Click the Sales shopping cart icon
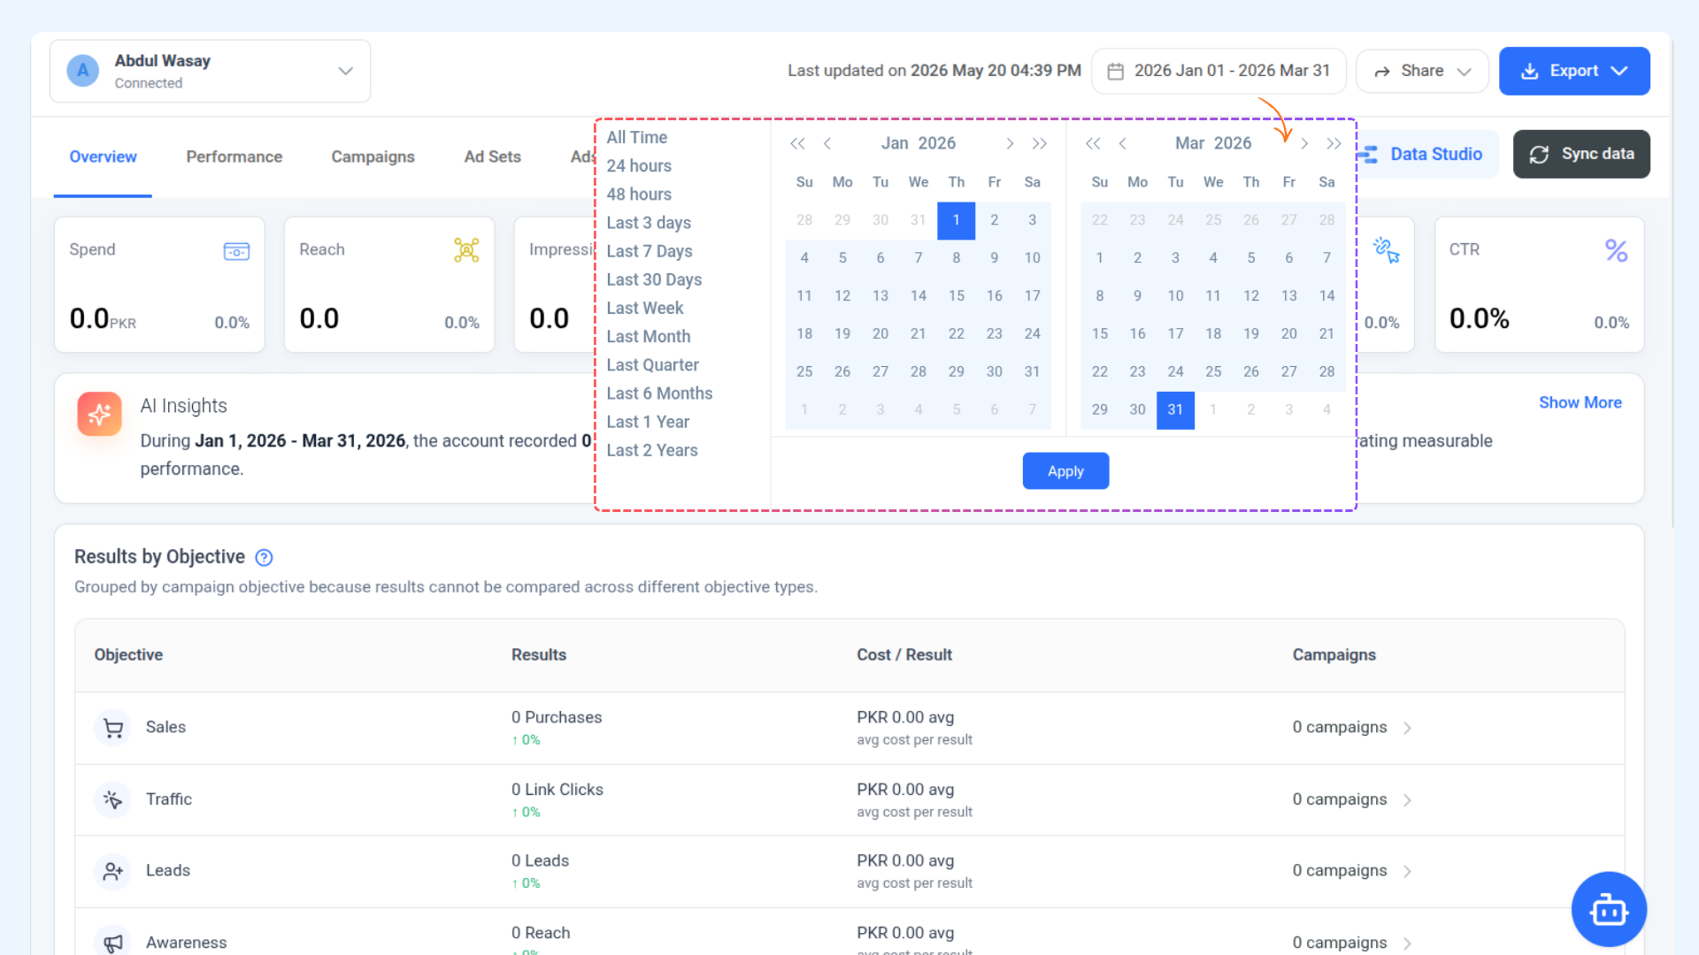 tap(113, 728)
